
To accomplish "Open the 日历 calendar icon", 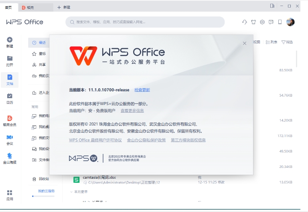I will click(x=10, y=96).
